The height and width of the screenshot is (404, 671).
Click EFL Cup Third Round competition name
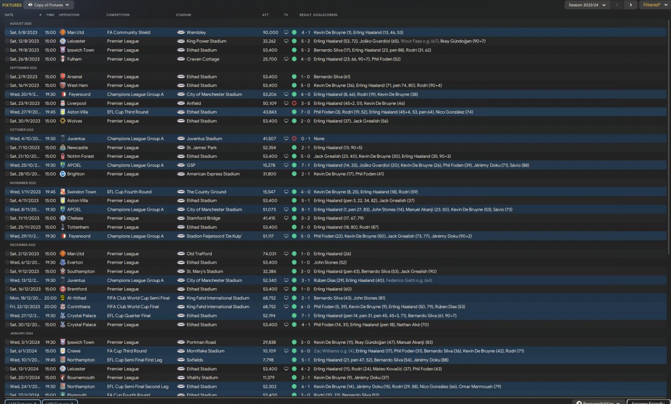click(127, 112)
